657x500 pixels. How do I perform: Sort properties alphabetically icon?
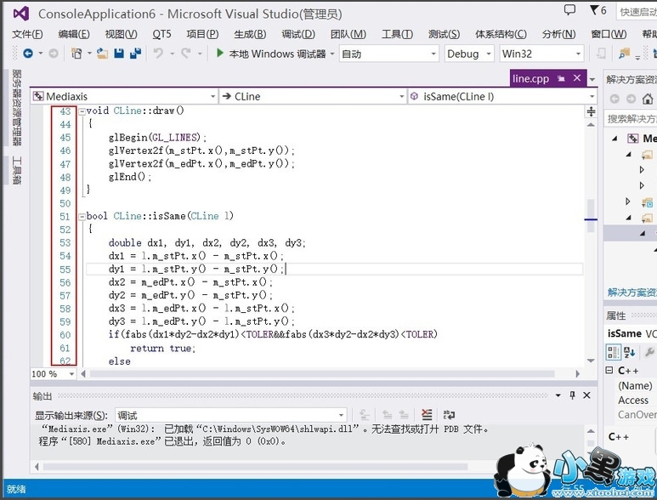[632, 352]
